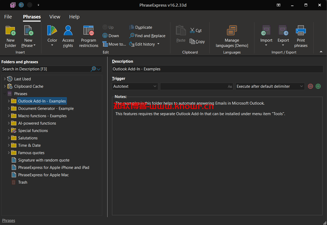Select Signature with random quote phrase
This screenshot has width=327, height=225.
(x=44, y=160)
